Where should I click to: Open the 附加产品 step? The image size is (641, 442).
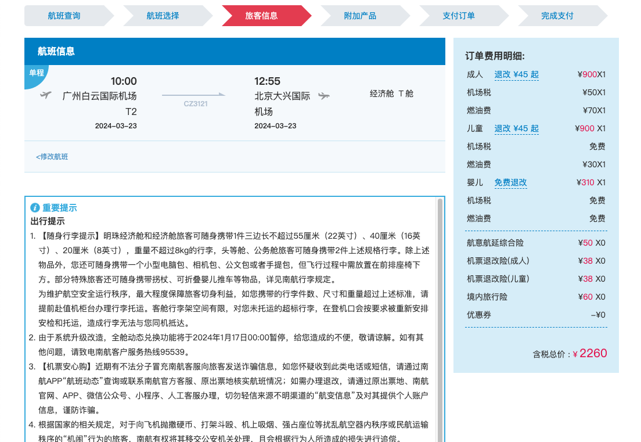360,16
